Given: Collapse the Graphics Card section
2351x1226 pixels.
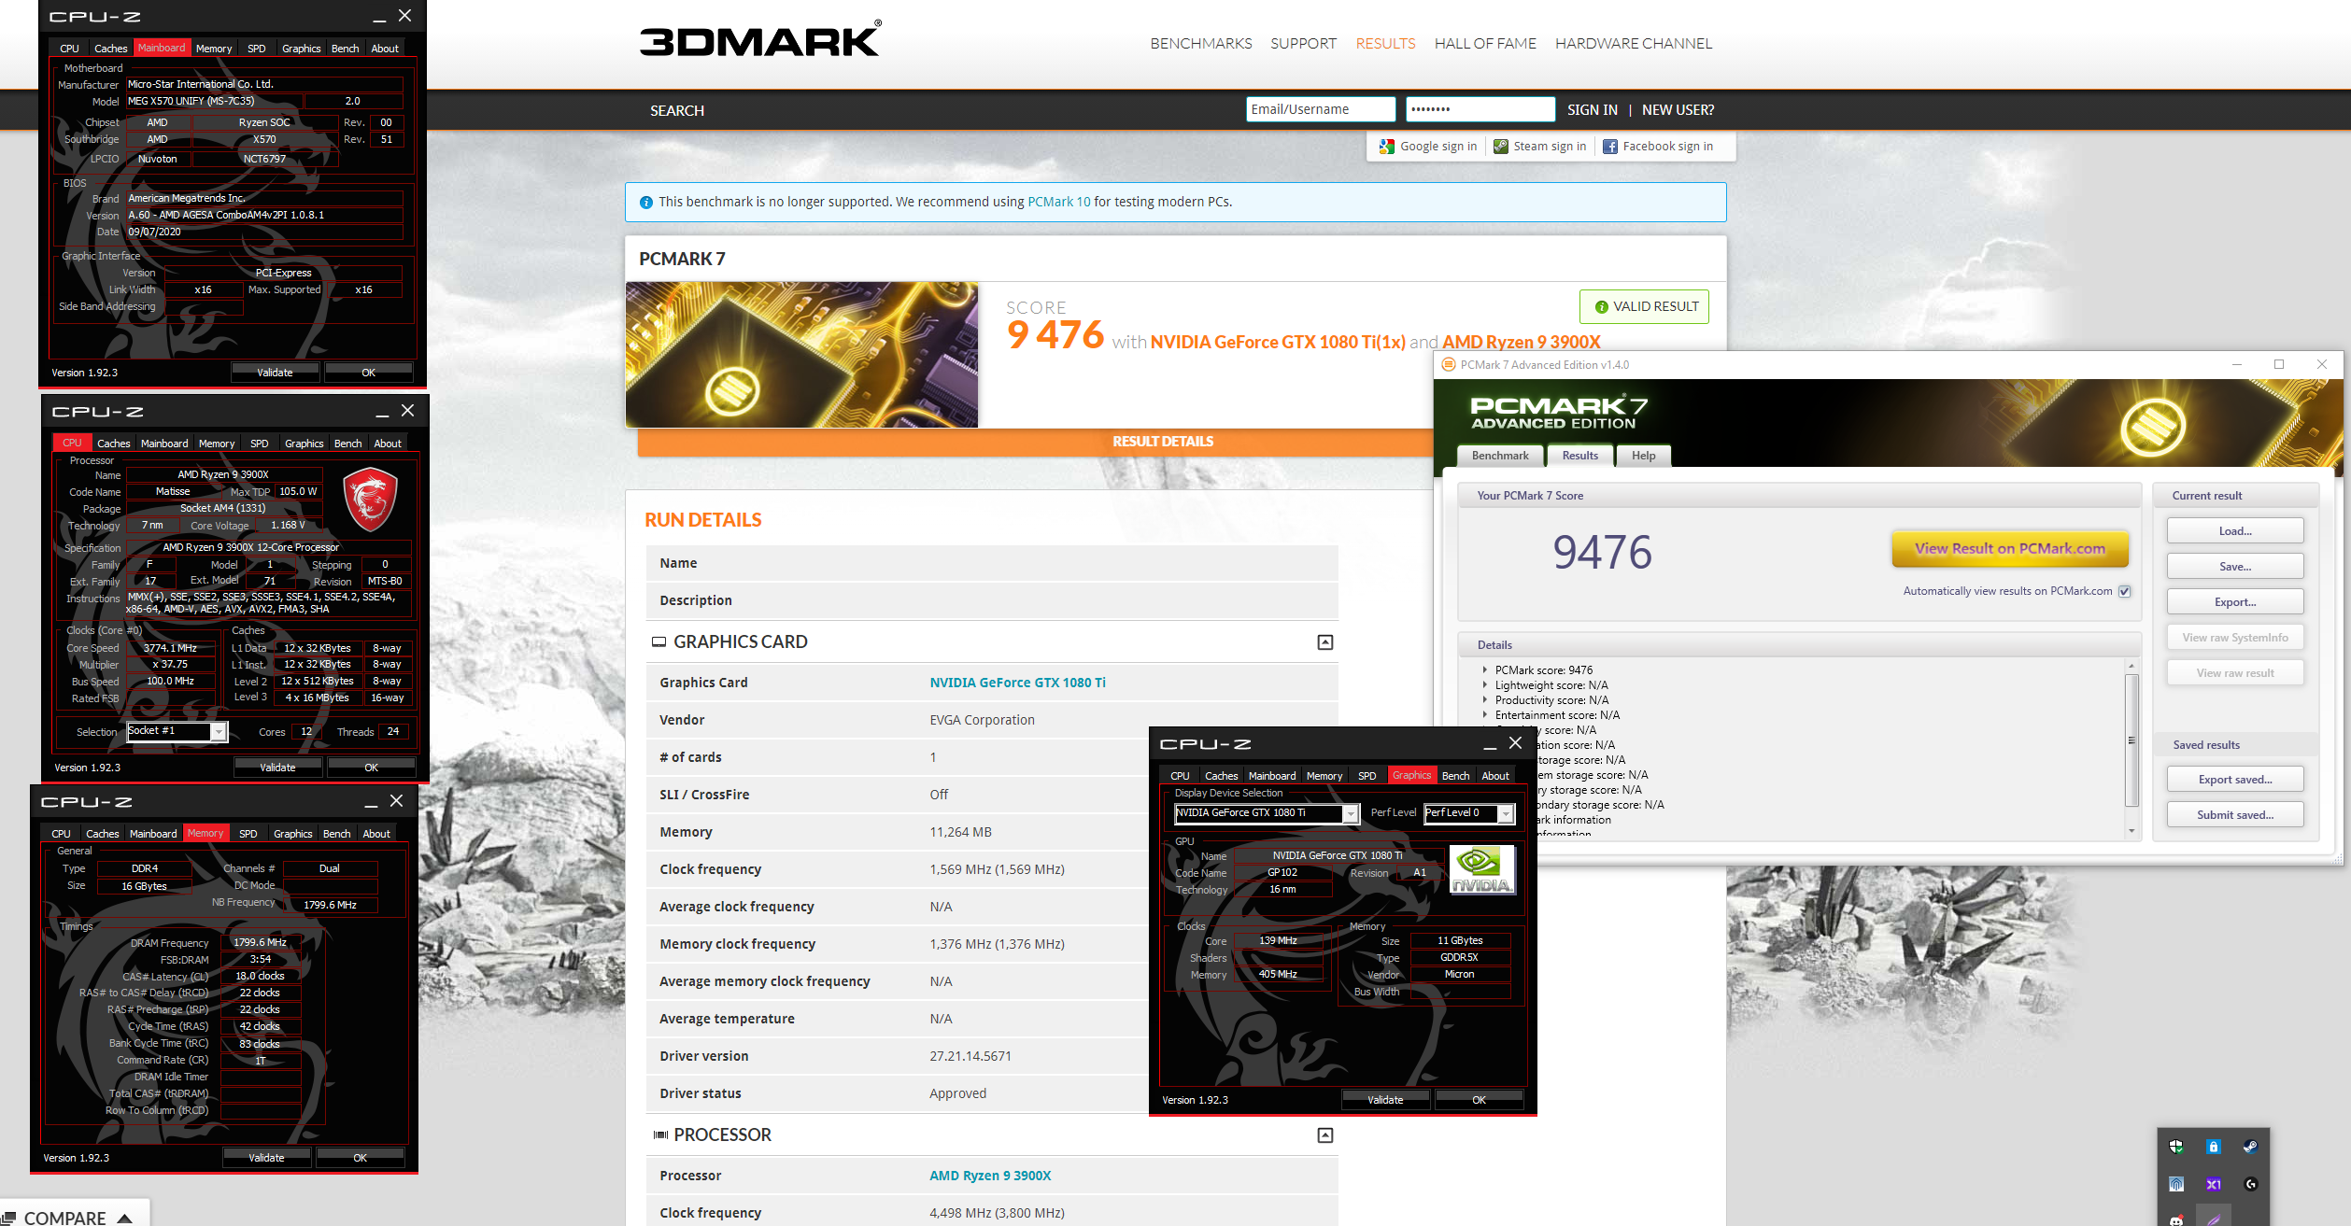Looking at the screenshot, I should [1325, 642].
